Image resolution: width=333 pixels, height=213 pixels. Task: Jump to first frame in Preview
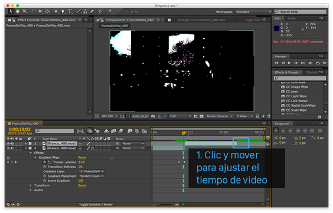(x=276, y=63)
